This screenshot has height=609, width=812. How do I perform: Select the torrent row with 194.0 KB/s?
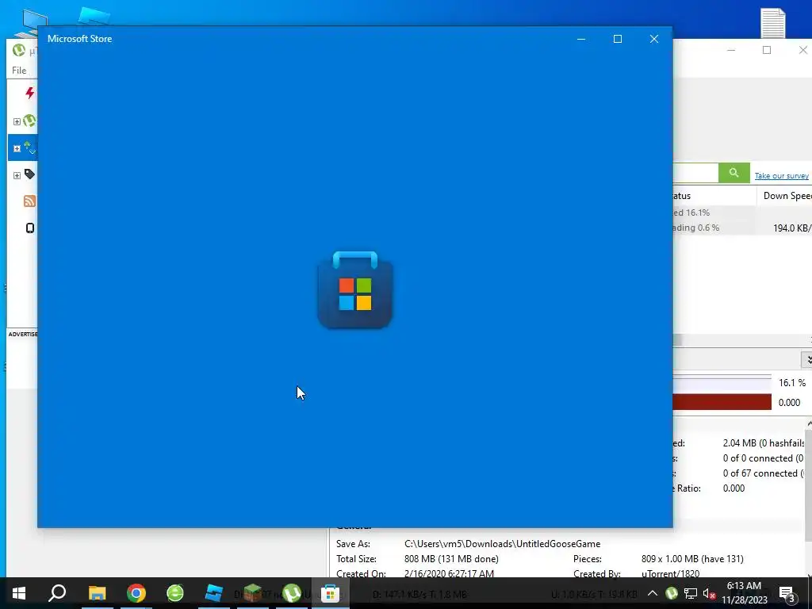point(742,228)
